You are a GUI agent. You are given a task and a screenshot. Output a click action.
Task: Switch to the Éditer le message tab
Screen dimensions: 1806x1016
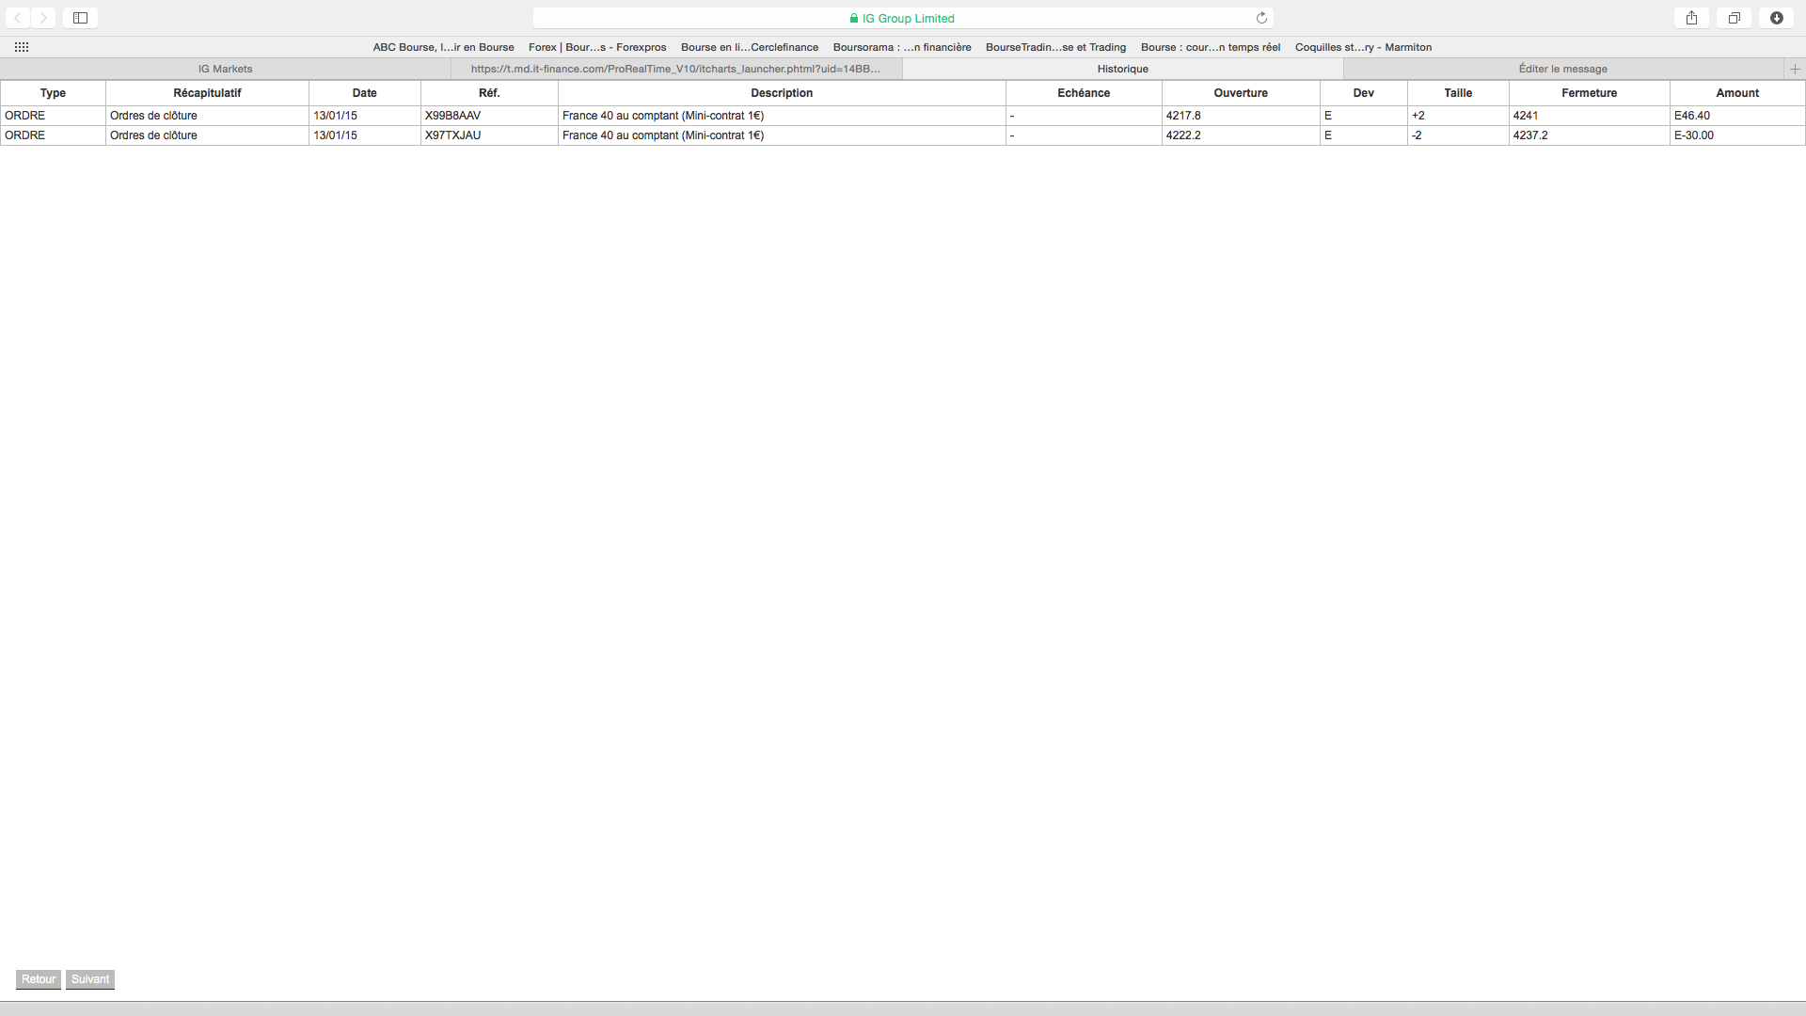pyautogui.click(x=1562, y=69)
